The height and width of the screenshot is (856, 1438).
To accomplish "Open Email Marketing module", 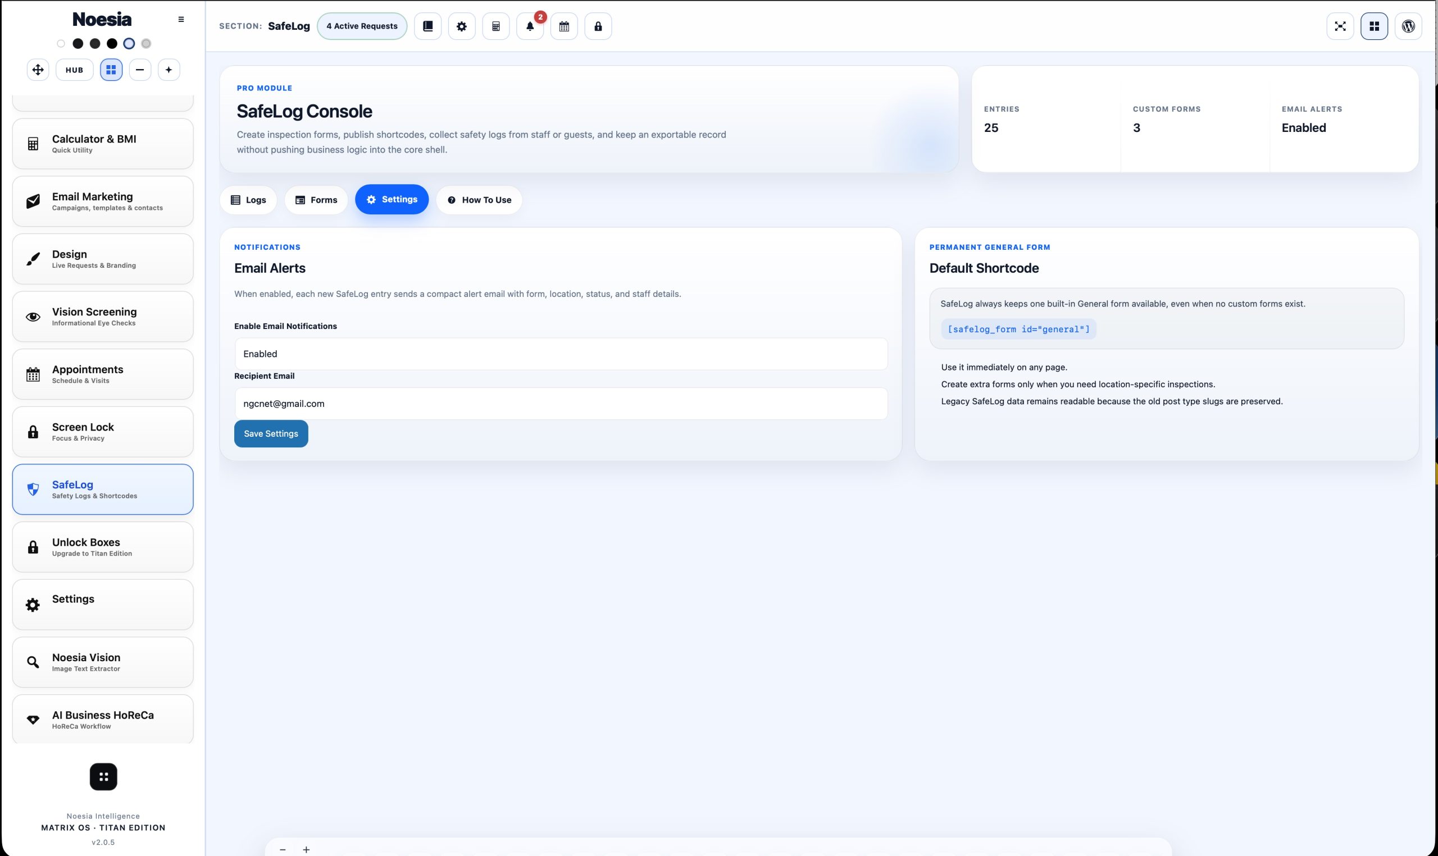I will (x=103, y=202).
